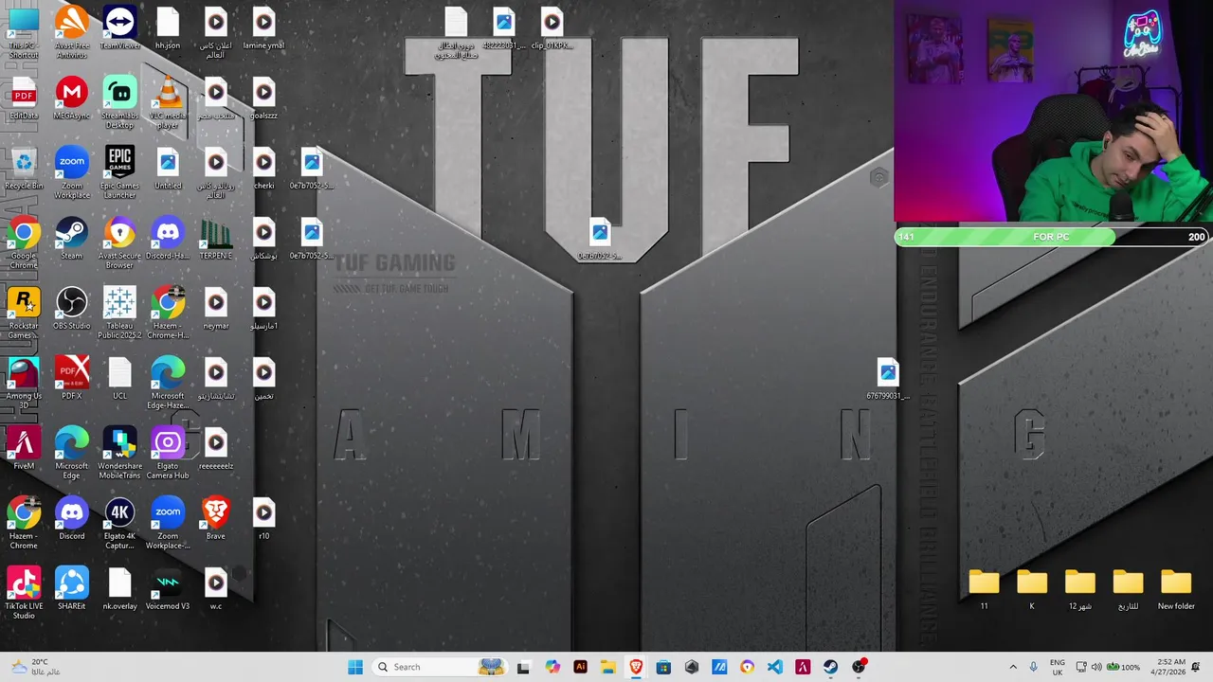1213x682 pixels.
Task: Select the reeeeeeelz video file
Action: [216, 449]
